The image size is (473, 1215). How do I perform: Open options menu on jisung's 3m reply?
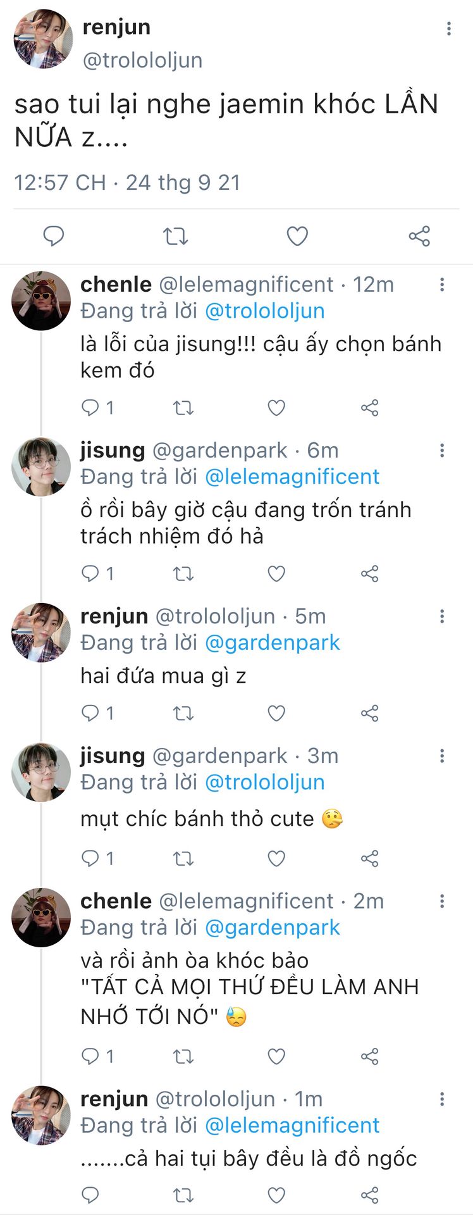click(442, 756)
